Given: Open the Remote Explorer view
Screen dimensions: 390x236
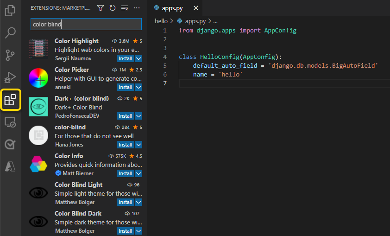Looking at the screenshot, I should [10, 122].
